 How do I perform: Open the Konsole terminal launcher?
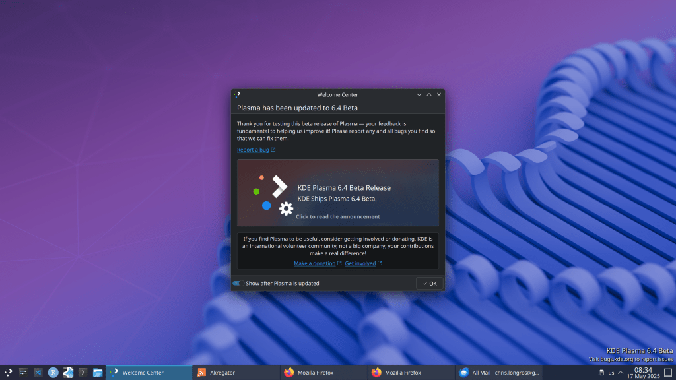[83, 373]
